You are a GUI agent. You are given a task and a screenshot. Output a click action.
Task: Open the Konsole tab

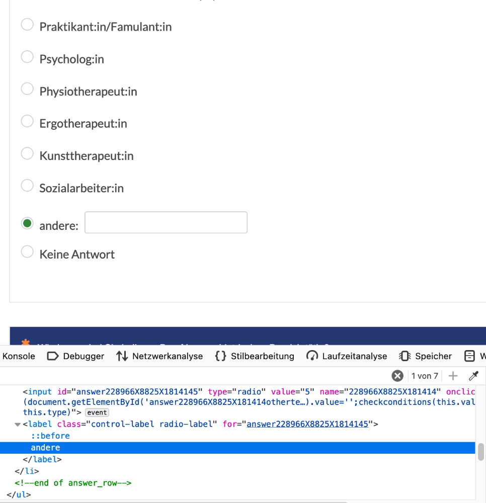click(19, 356)
